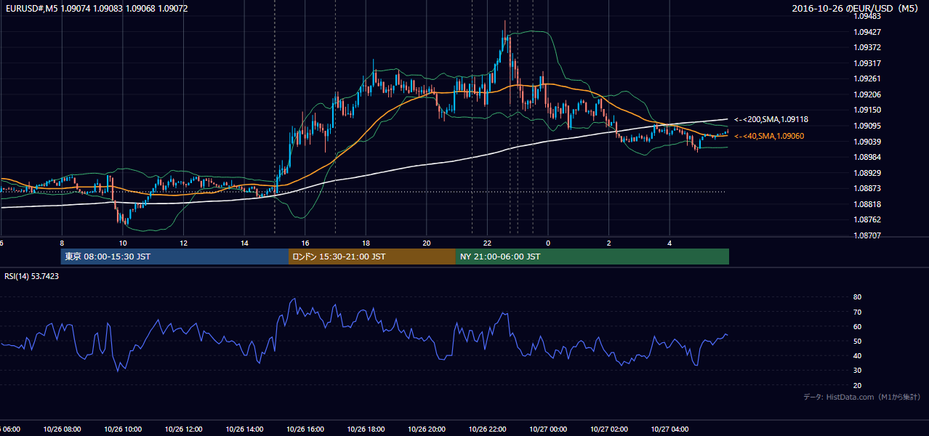Click price axis value 1.09039
Viewport: 929px width, 436px height.
pyautogui.click(x=867, y=142)
